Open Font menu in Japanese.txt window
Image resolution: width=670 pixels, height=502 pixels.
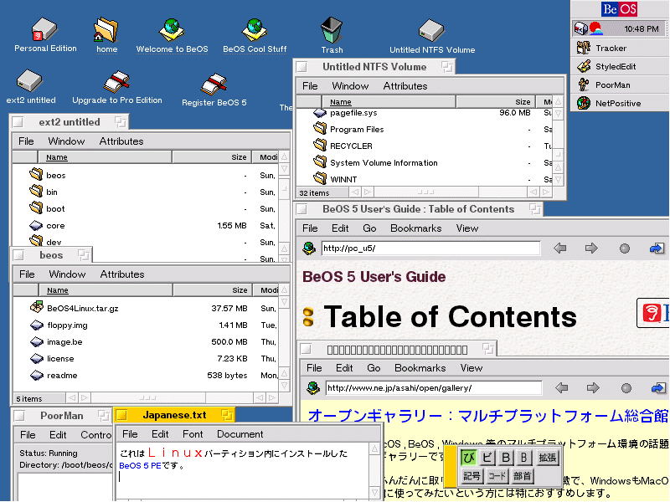(193, 434)
